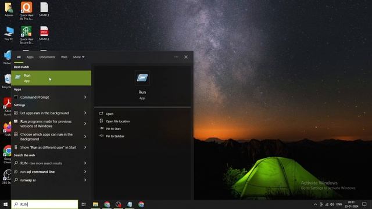
Task: Switch to the All search tab
Action: pyautogui.click(x=19, y=57)
